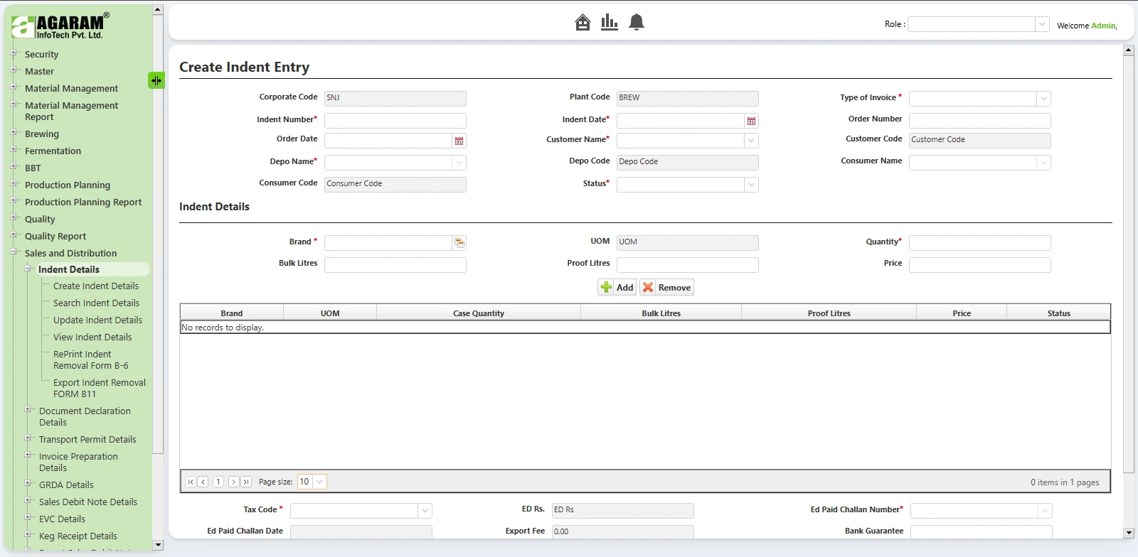Click the Add button
The image size is (1138, 557).
(x=617, y=287)
